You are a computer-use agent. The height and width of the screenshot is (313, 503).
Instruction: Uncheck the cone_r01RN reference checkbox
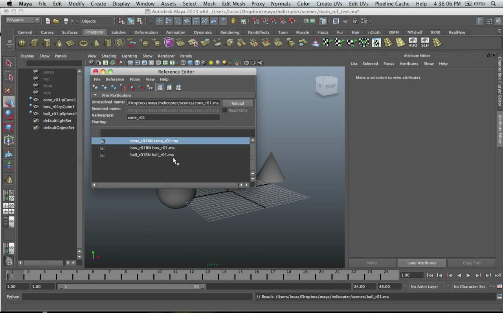(103, 141)
